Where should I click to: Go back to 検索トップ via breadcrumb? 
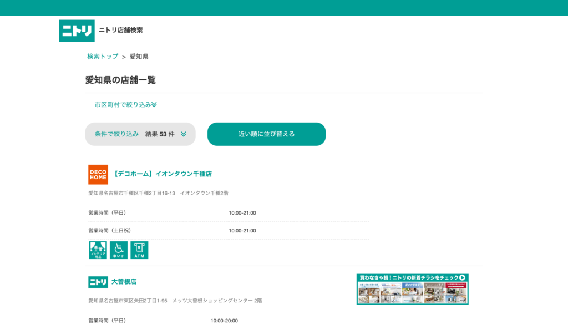click(103, 57)
